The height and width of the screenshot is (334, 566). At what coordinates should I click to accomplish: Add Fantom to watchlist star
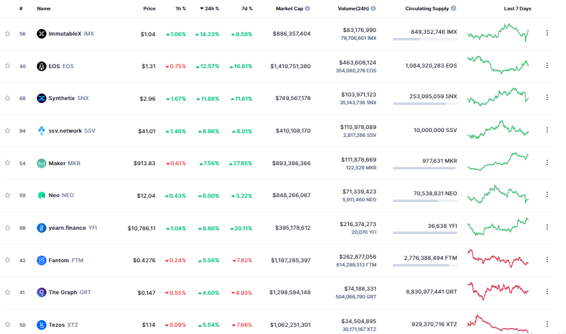(8, 260)
